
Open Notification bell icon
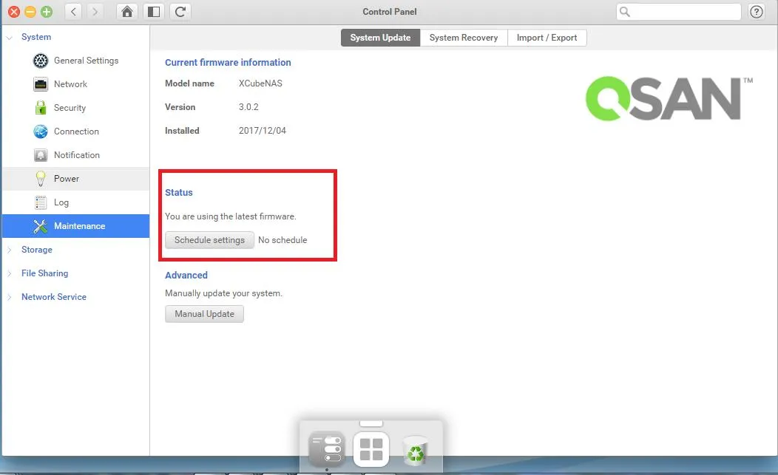coord(41,155)
